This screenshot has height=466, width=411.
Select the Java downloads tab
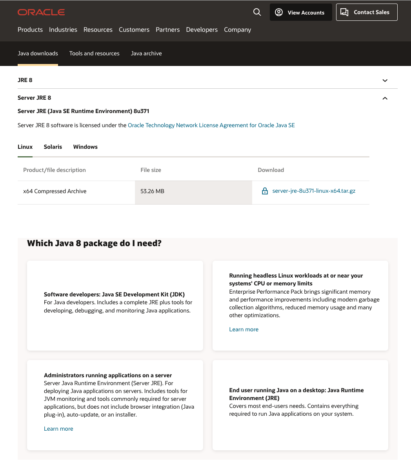pyautogui.click(x=38, y=53)
